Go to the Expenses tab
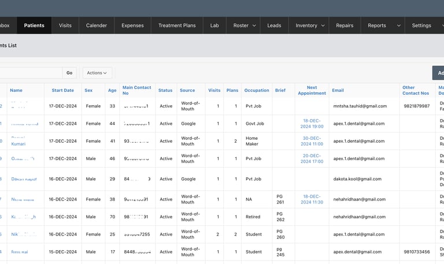This screenshot has height=264, width=444. tap(132, 25)
